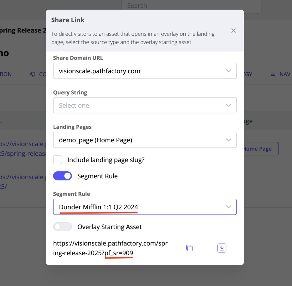The width and height of the screenshot is (292, 286).
Task: Close the Share Link dialog
Action: pos(233,31)
